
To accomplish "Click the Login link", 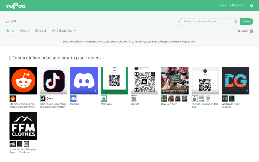I will coord(224,5).
